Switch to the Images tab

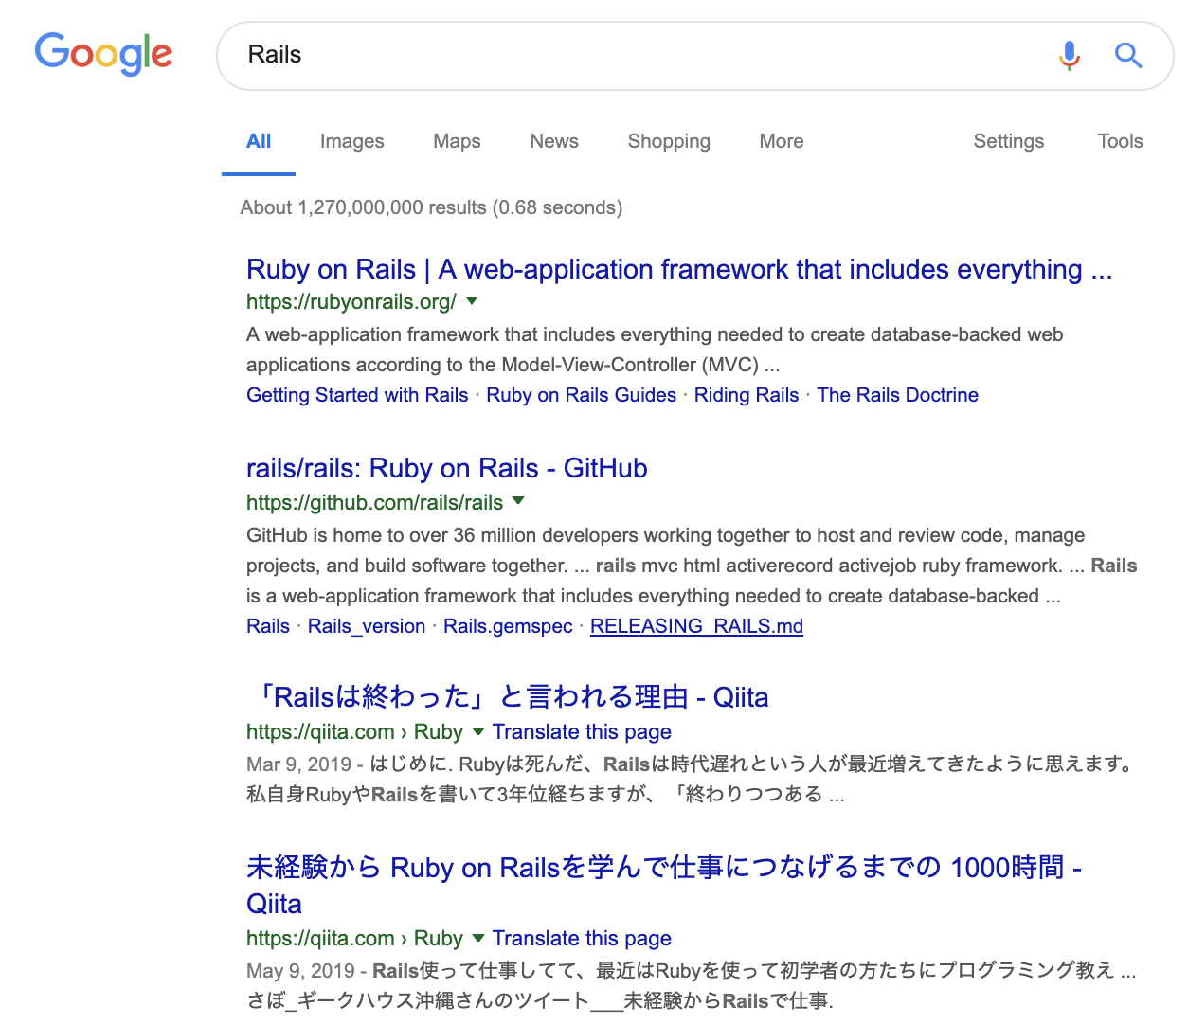(x=351, y=141)
